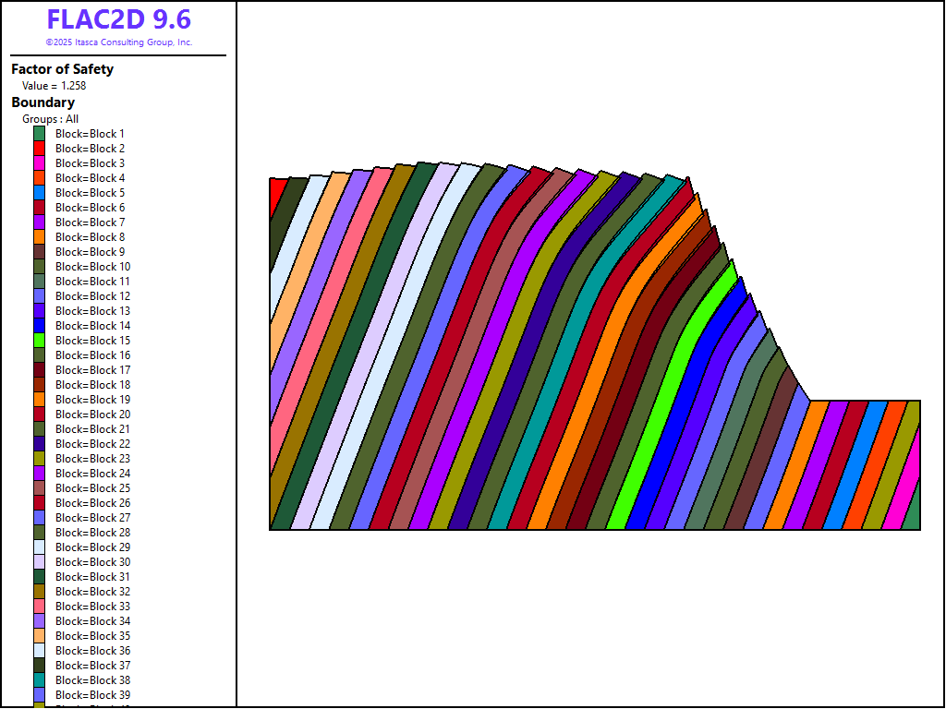Screen dimensions: 946x709
Task: Click the Block 19 orange legend swatch
Action: pos(40,400)
